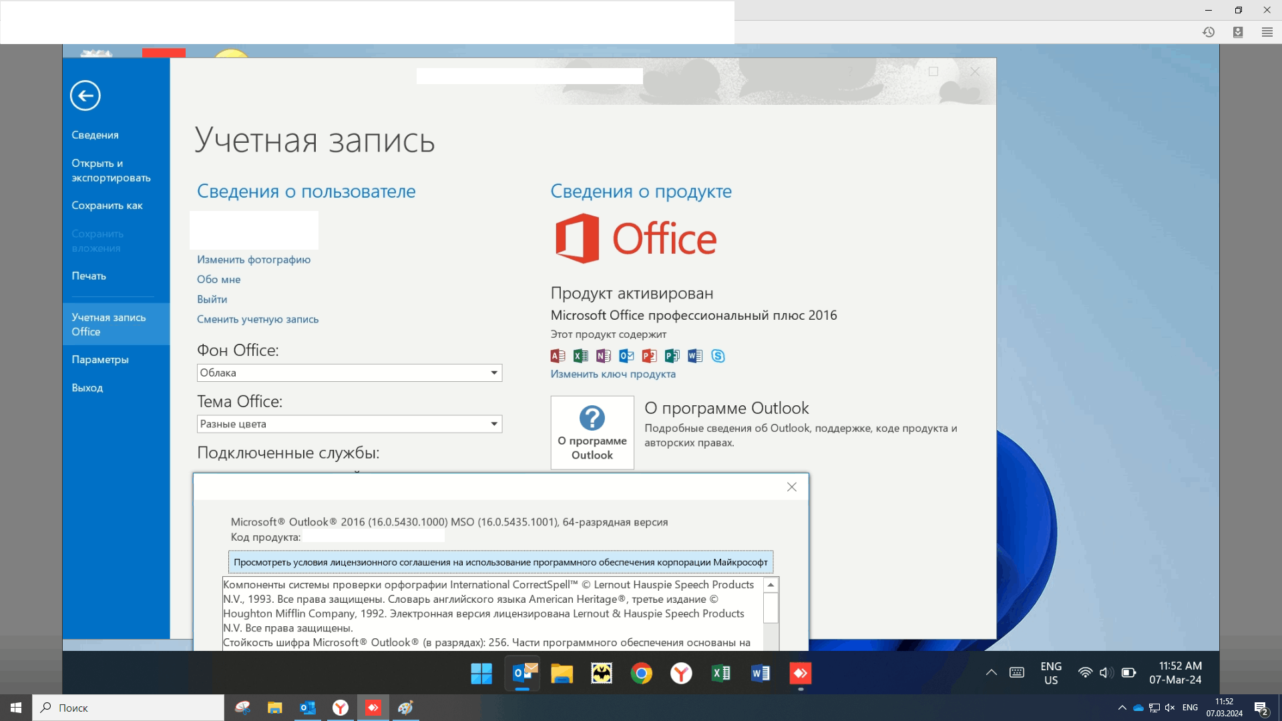This screenshot has height=721, width=1282.
Task: Click the local taskbar Поиск search box
Action: click(x=128, y=708)
